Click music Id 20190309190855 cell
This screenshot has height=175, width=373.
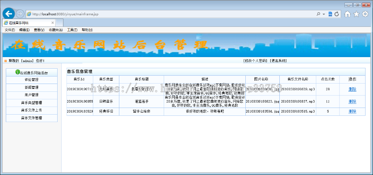pyautogui.click(x=80, y=101)
